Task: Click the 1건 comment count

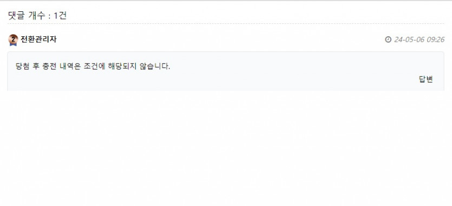Action: tap(60, 16)
